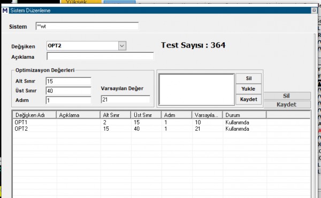Click the wide gray Sil button
321x198 pixels.
tap(287, 96)
